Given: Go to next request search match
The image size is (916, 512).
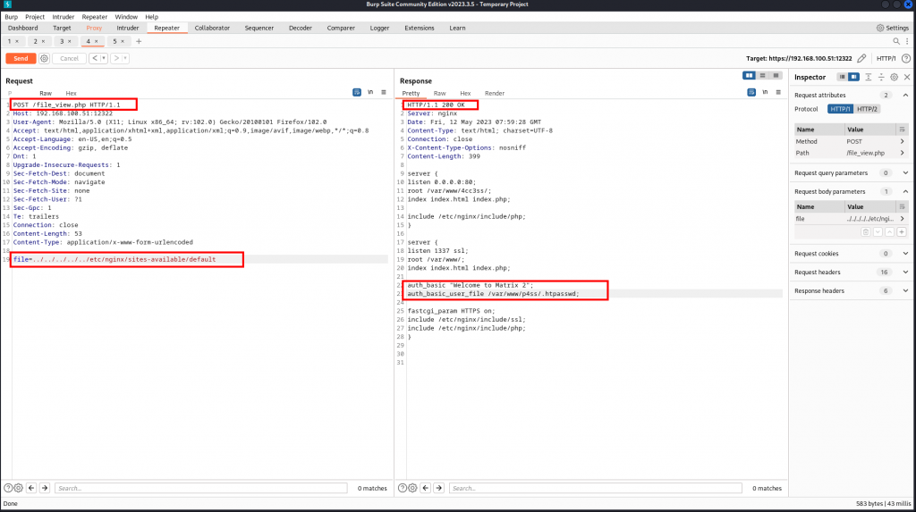Looking at the screenshot, I should (45, 488).
